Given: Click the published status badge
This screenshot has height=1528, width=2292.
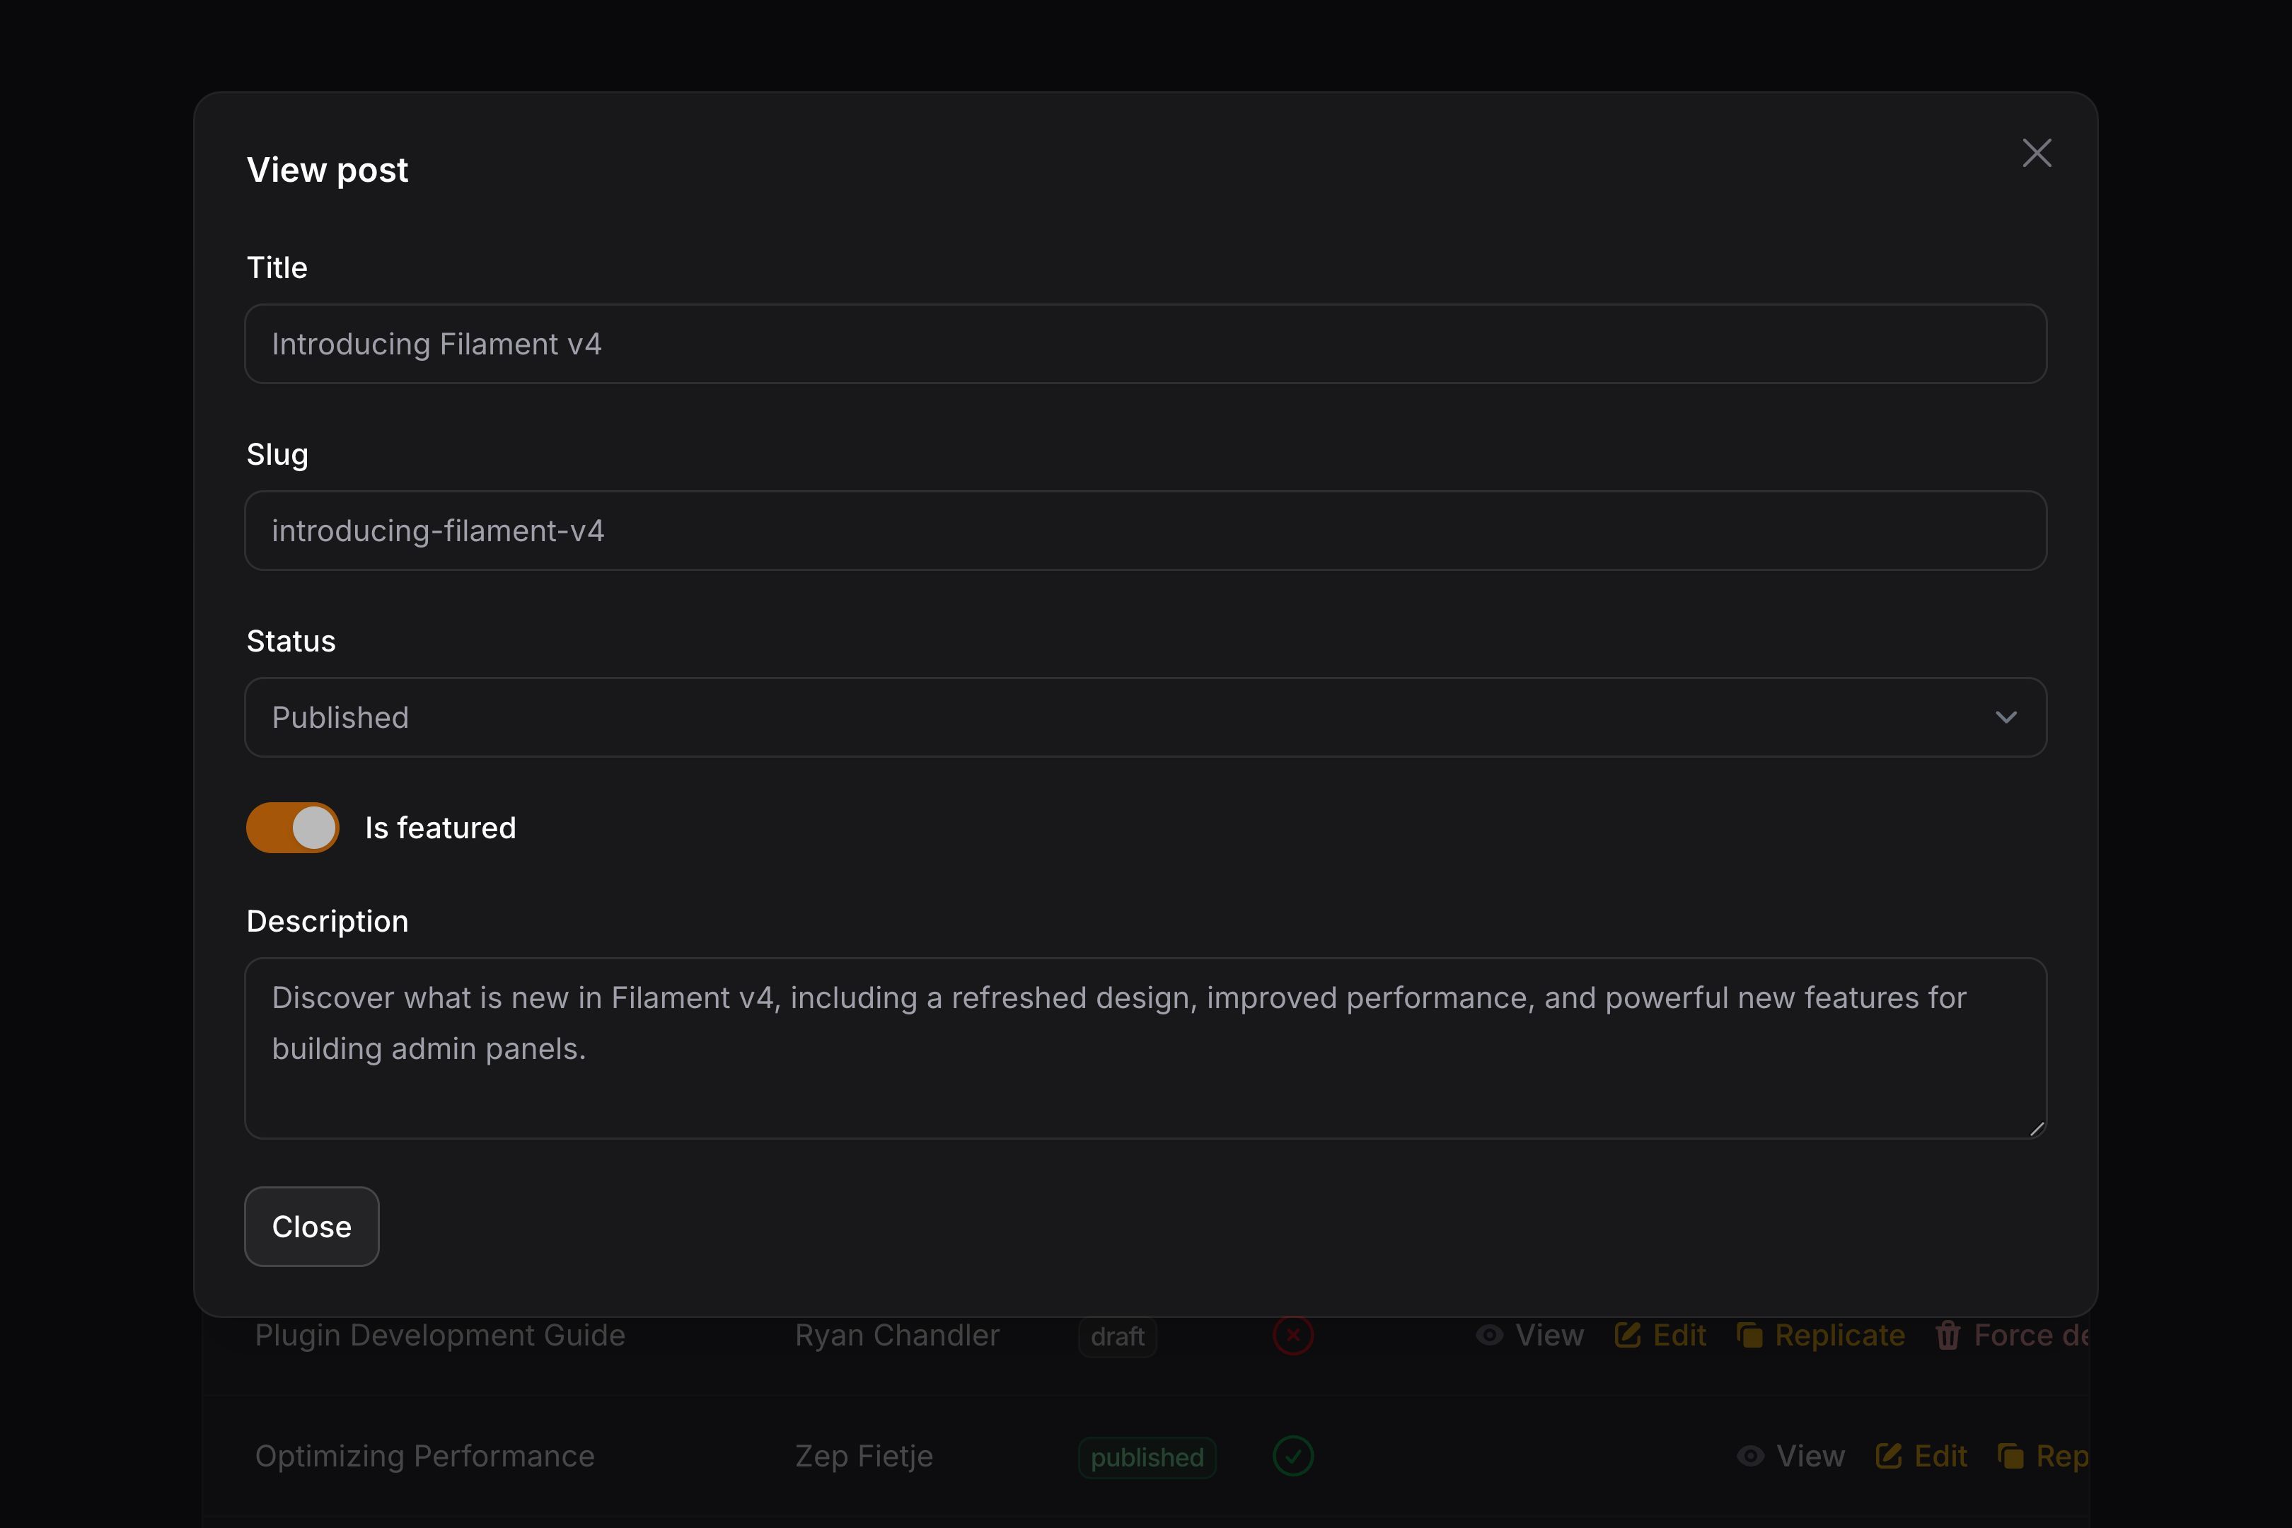Looking at the screenshot, I should click(1147, 1457).
